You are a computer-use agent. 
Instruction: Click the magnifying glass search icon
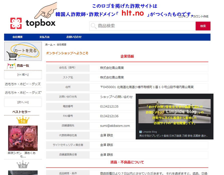pyautogui.click(x=94, y=26)
